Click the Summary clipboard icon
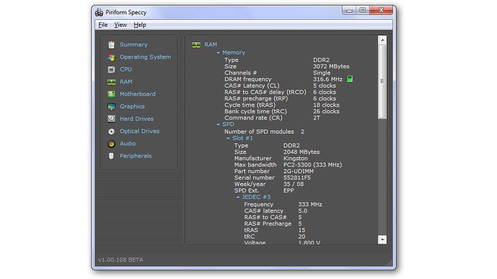497x279 pixels. click(x=111, y=45)
